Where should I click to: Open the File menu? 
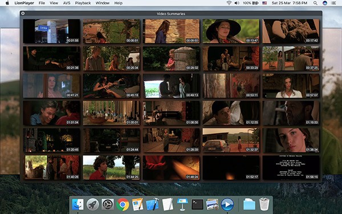point(42,3)
